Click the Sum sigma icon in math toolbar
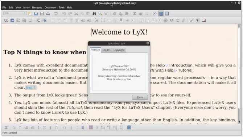The height and width of the screenshot is (137, 243). [44, 128]
